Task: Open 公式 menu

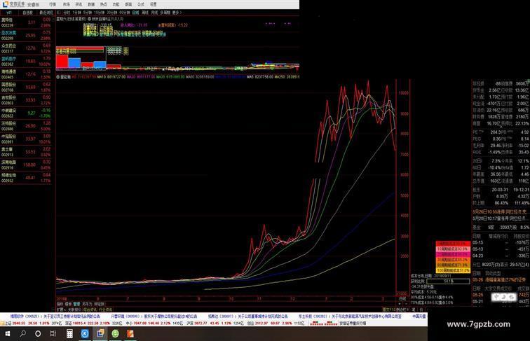Action: click(x=141, y=4)
